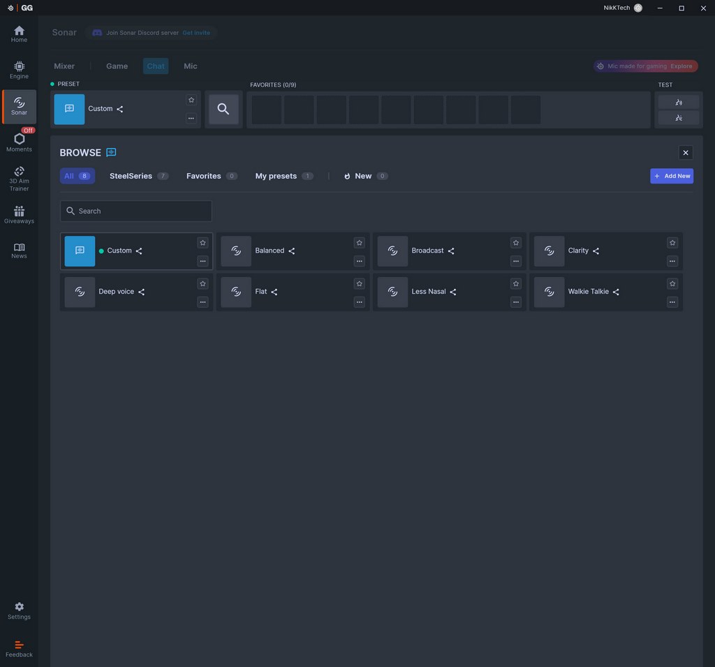Star the Deep voice preset
The width and height of the screenshot is (715, 667).
[202, 284]
